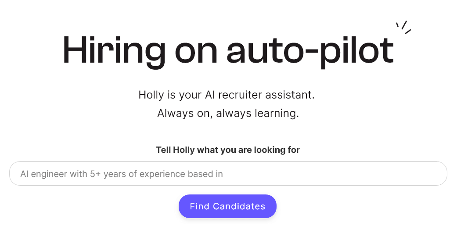Click the word "Candidates" on the purple button
Screen dimensions: 457x240
click(x=239, y=206)
